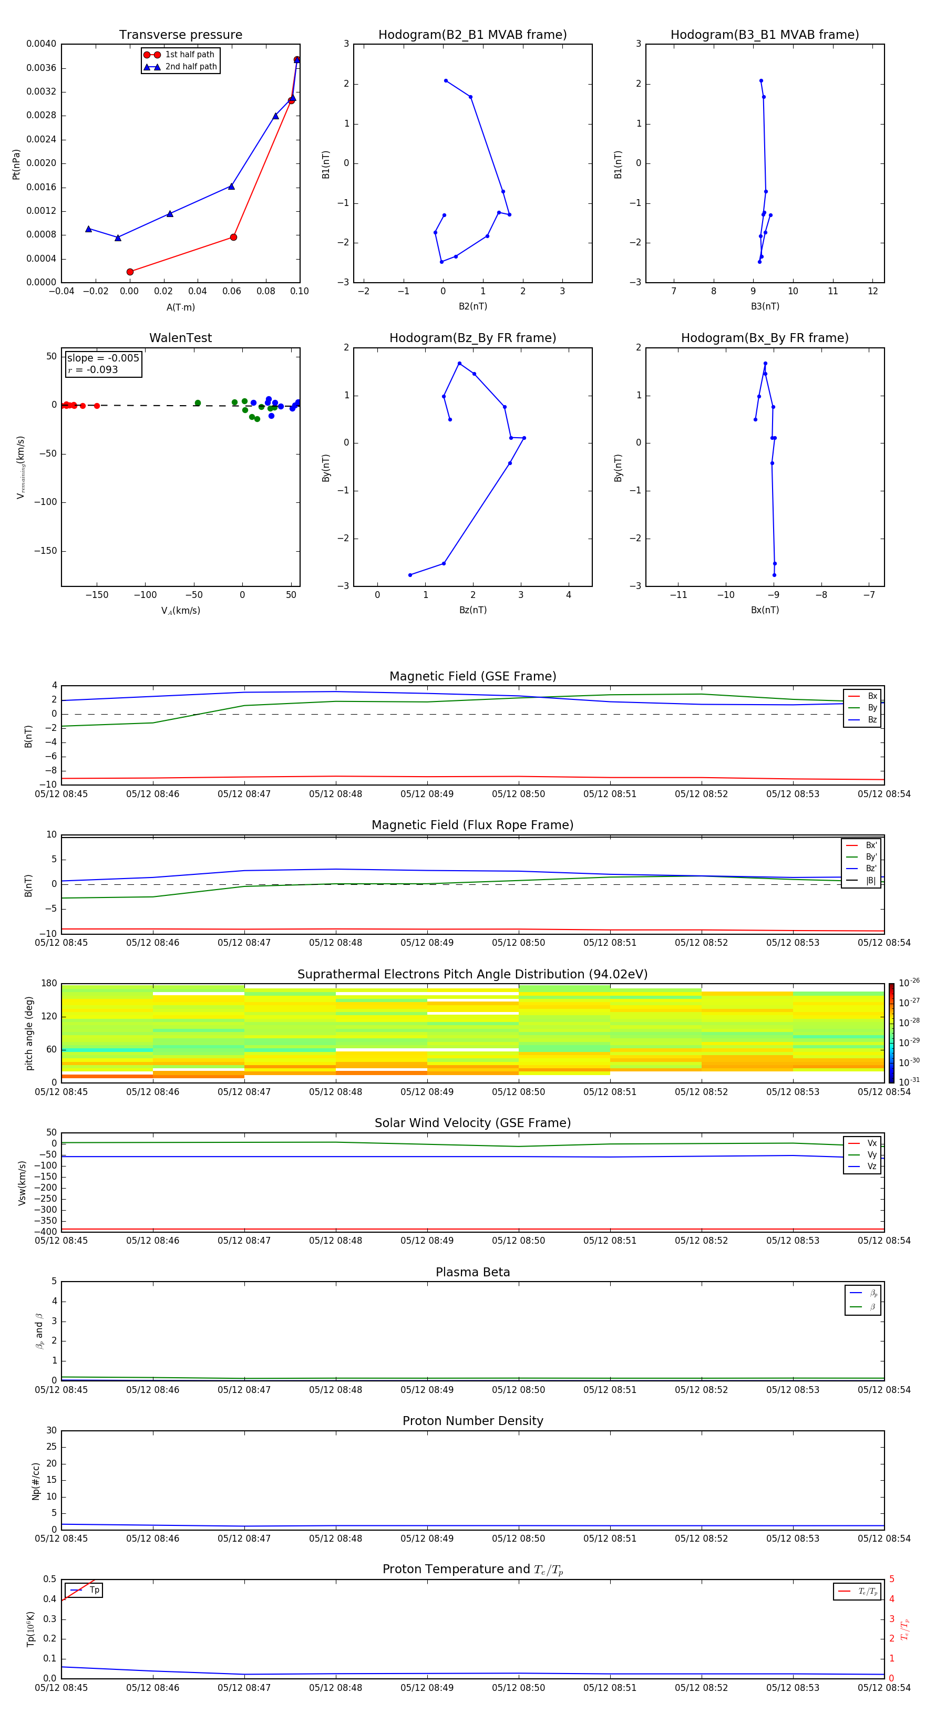Image resolution: width=946 pixels, height=1734 pixels.
Task: Click the 'B2(nT)' x-axis label
Action: click(472, 306)
